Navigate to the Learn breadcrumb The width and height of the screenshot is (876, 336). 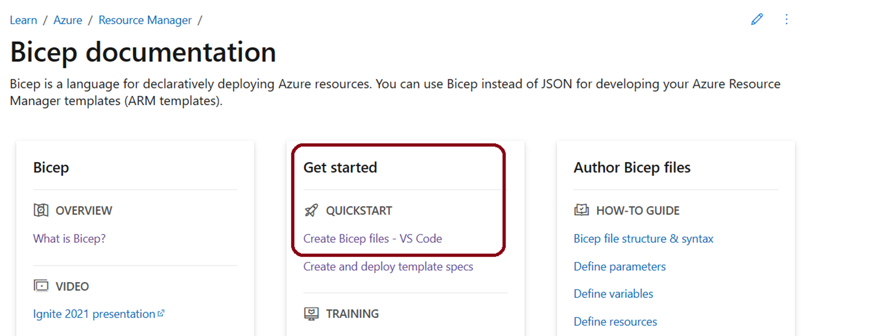click(23, 20)
